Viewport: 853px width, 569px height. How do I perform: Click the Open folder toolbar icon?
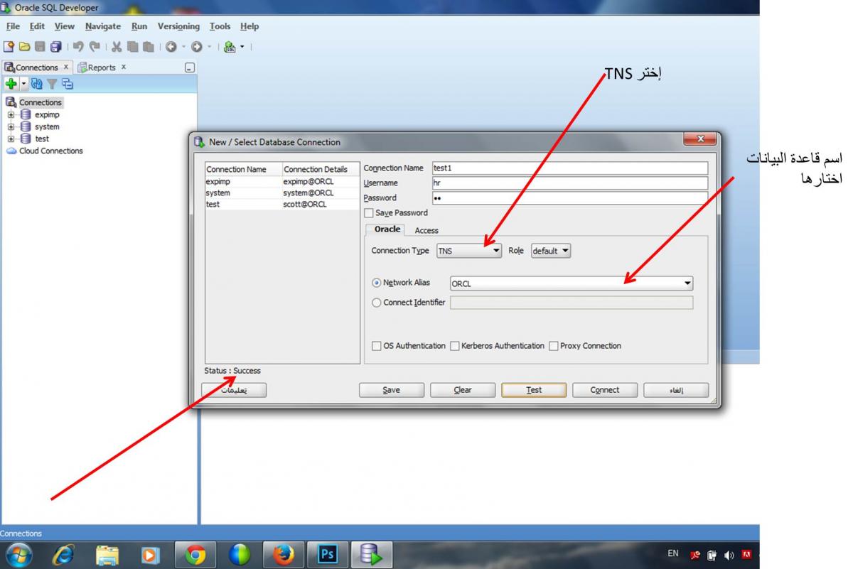(x=24, y=47)
